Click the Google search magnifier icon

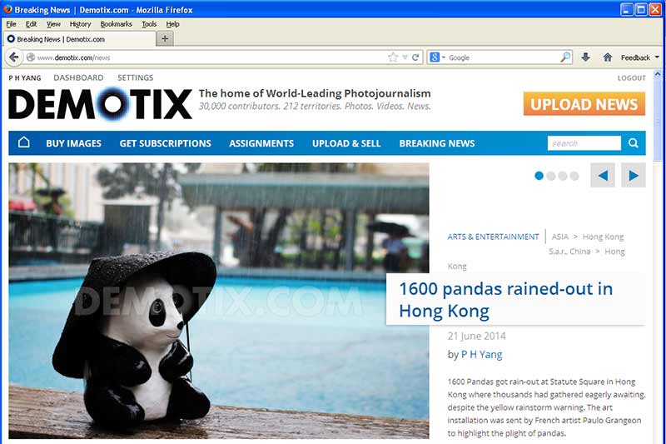pyautogui.click(x=565, y=57)
